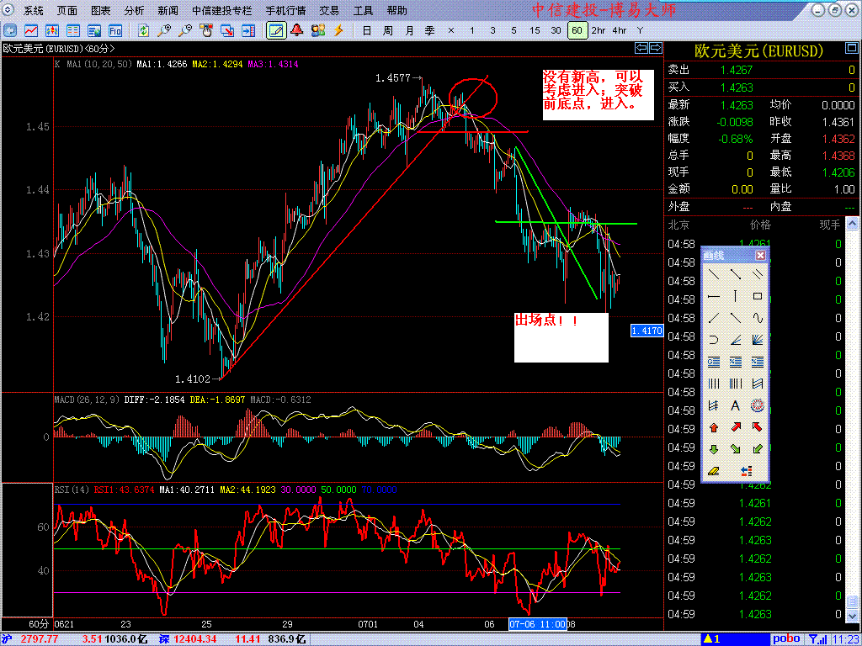Open the 图表 menu

101,10
